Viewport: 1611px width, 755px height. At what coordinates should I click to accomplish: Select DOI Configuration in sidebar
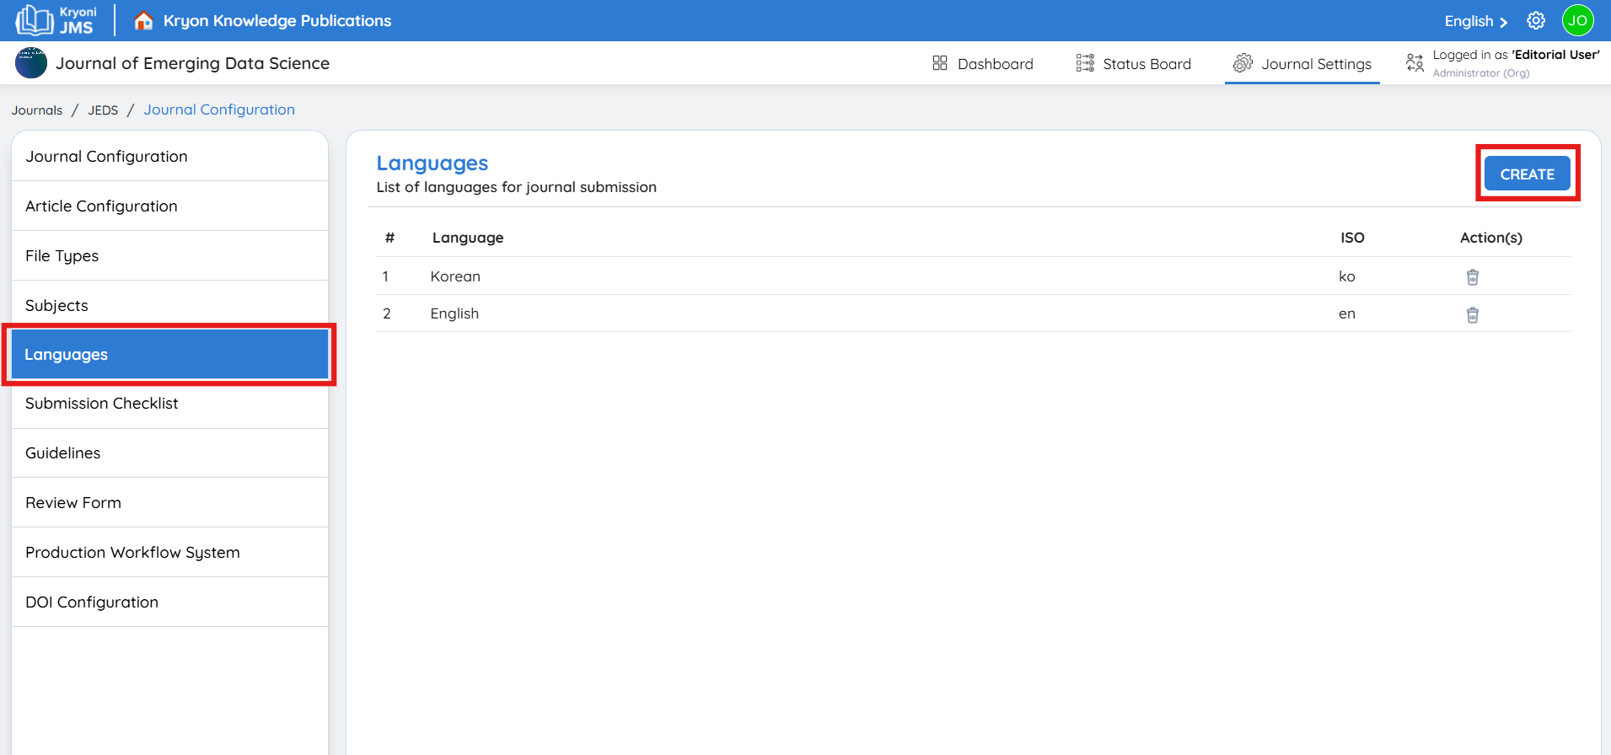click(92, 602)
